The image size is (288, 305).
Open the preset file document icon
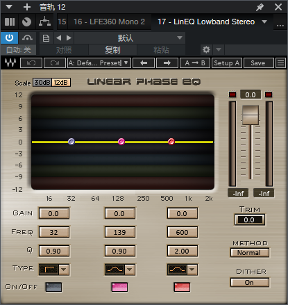(x=46, y=38)
